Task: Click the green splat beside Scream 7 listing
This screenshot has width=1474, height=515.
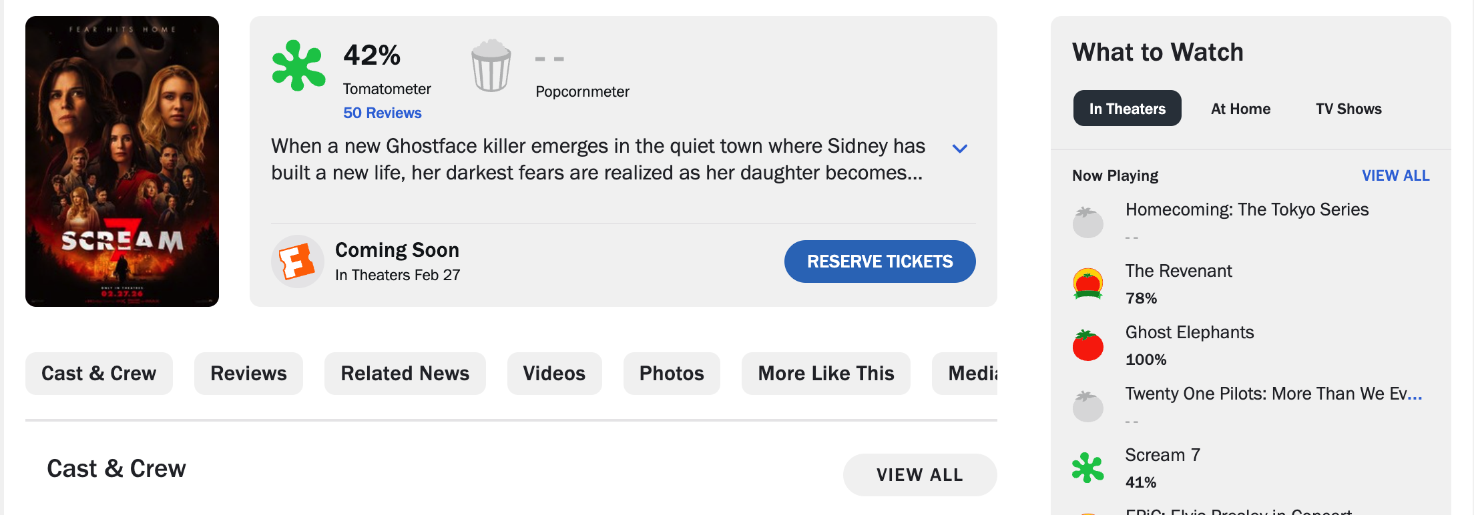Action: (1087, 468)
